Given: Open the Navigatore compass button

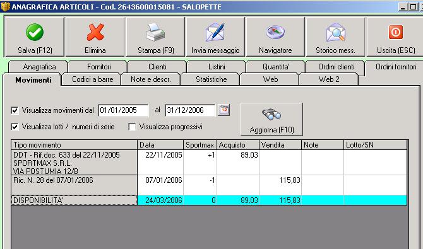Looking at the screenshot, I should click(x=275, y=37).
